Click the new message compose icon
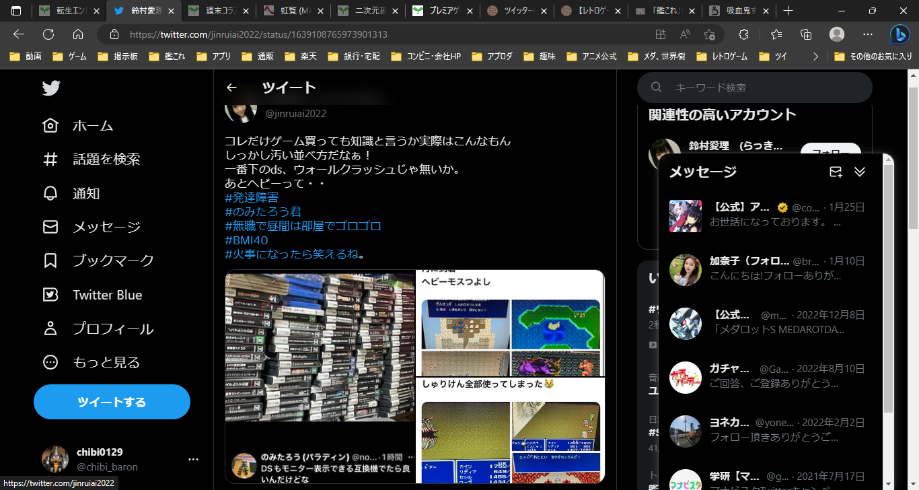This screenshot has height=490, width=919. click(x=836, y=172)
